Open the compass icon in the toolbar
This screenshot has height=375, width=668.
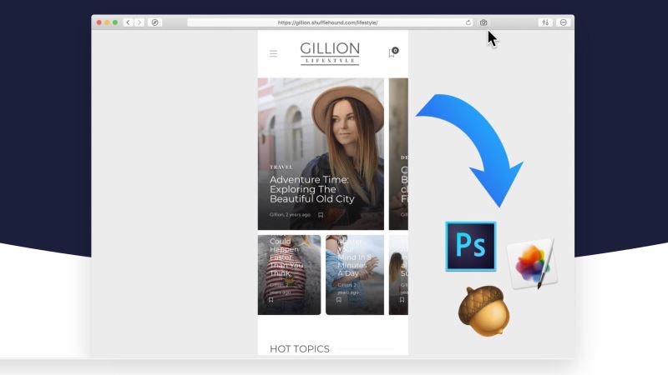[x=155, y=22]
